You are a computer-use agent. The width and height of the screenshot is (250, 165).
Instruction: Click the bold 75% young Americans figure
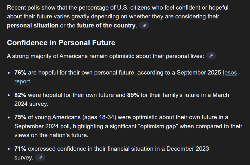pos(20,117)
